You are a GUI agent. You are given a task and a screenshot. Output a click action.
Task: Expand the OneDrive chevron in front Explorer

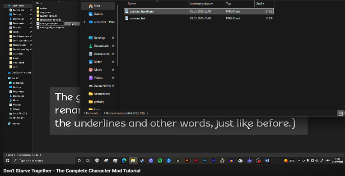84,22
